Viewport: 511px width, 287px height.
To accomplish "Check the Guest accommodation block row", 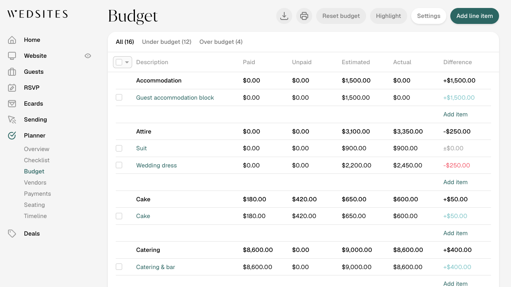I will click(119, 97).
